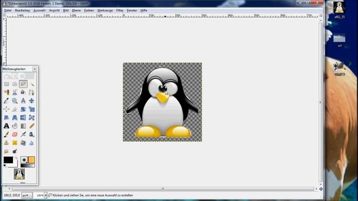Viewport: 358px width, 201px height.
Task: Open the Werkzeugkasten panel menu button
Action: 35,69
